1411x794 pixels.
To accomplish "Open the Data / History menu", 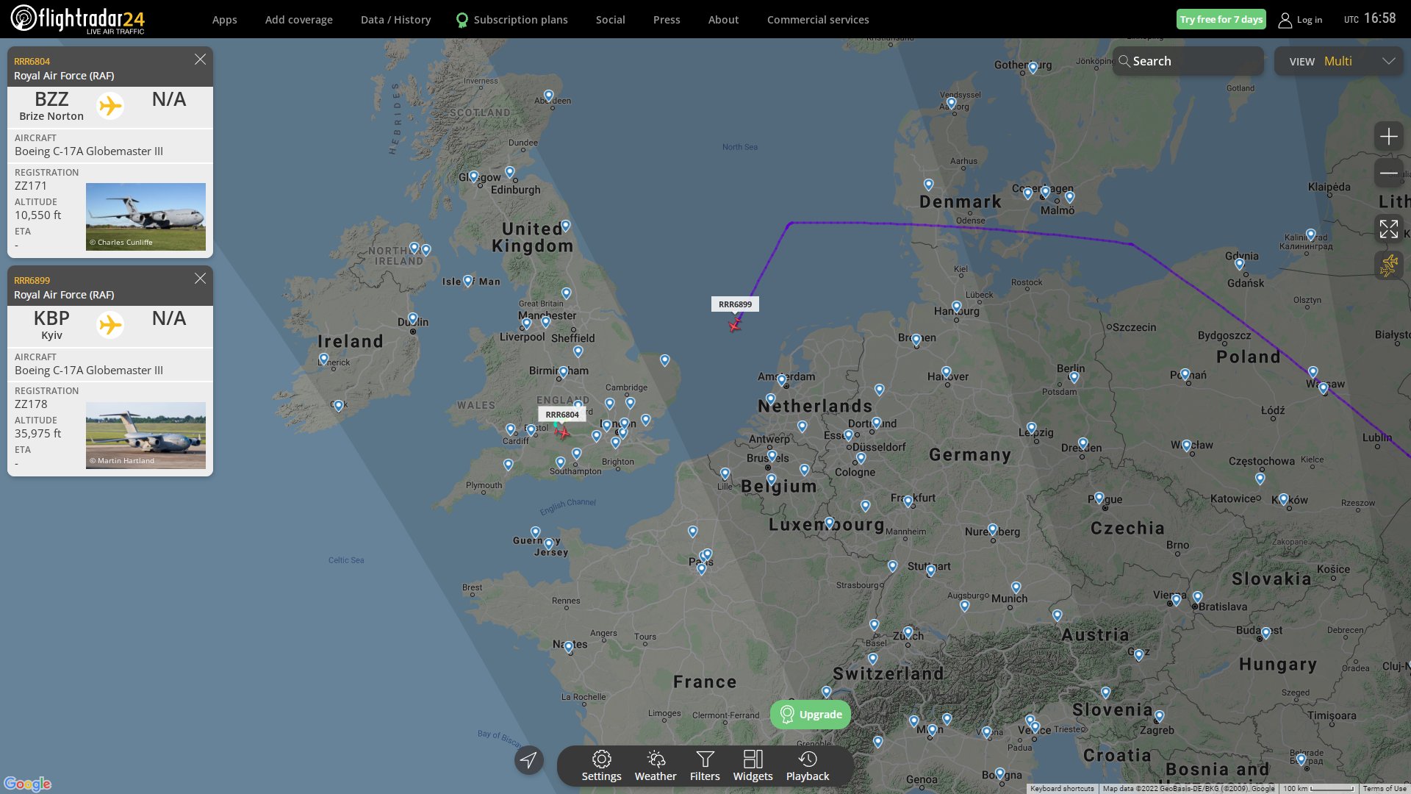I will [395, 20].
